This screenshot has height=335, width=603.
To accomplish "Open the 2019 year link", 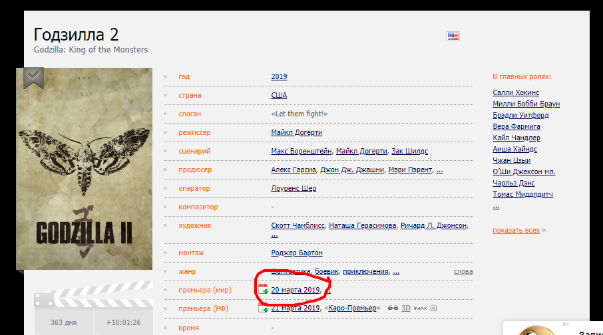I will pos(279,76).
